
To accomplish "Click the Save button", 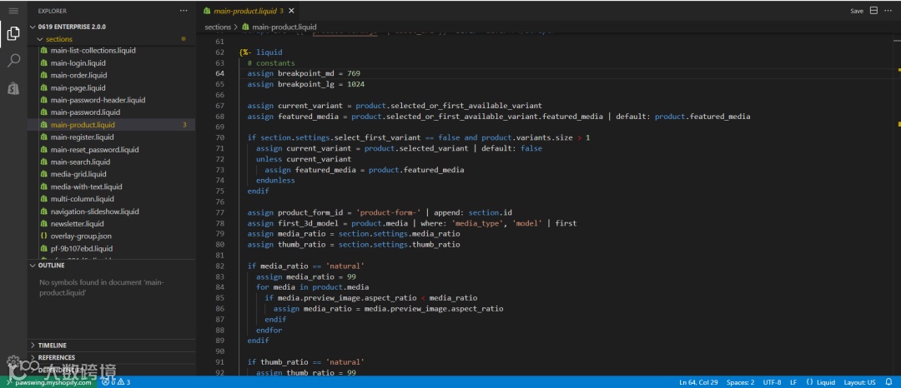I will (x=856, y=11).
